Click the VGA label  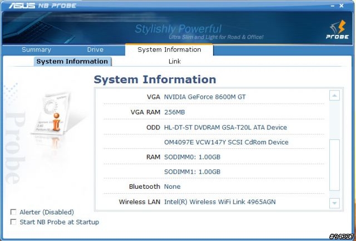tap(154, 97)
